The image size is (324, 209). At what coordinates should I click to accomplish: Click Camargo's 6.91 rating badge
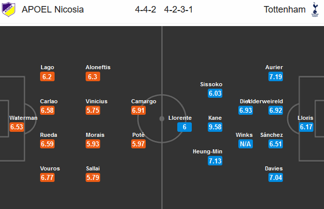pyautogui.click(x=138, y=110)
